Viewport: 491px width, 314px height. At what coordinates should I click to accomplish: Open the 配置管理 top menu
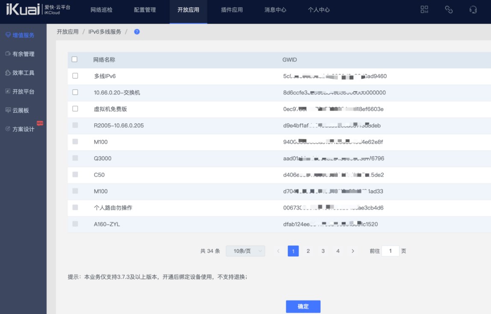[x=145, y=10]
